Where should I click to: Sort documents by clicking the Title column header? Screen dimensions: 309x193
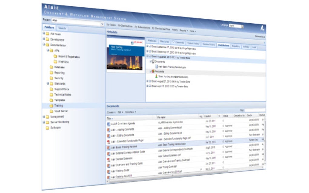[x=108, y=118]
